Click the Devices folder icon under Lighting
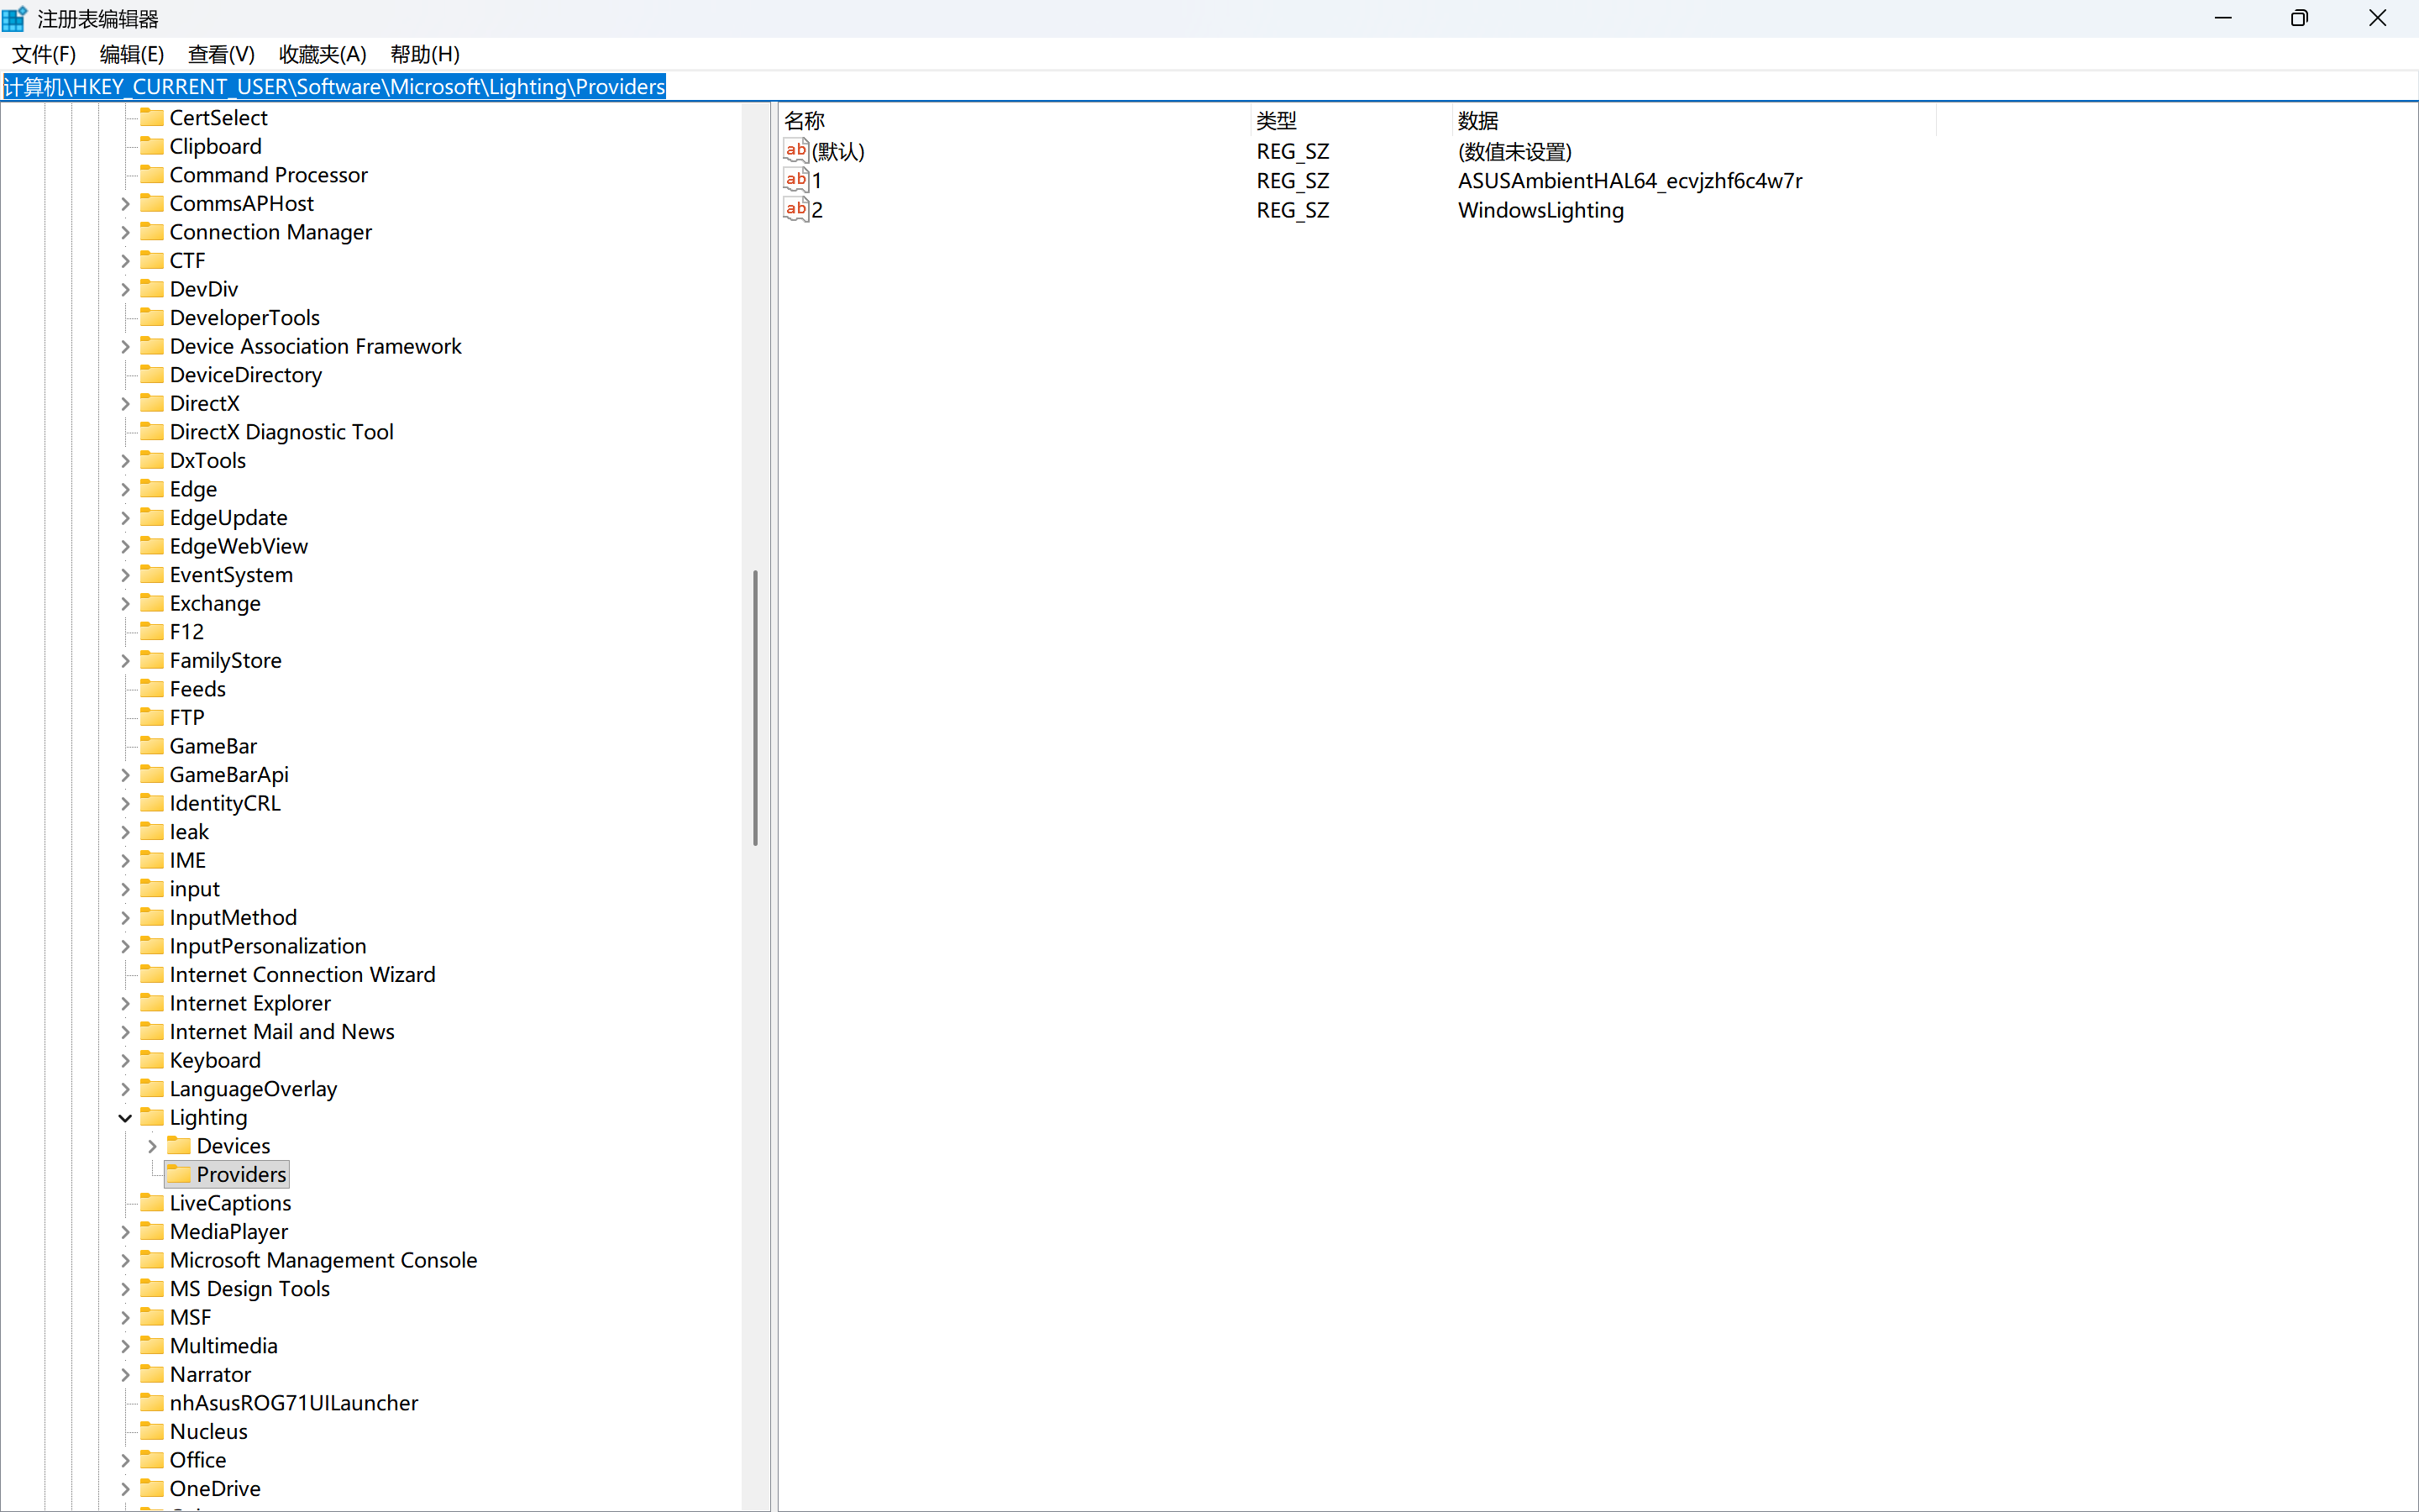The height and width of the screenshot is (1512, 2419). [x=179, y=1145]
